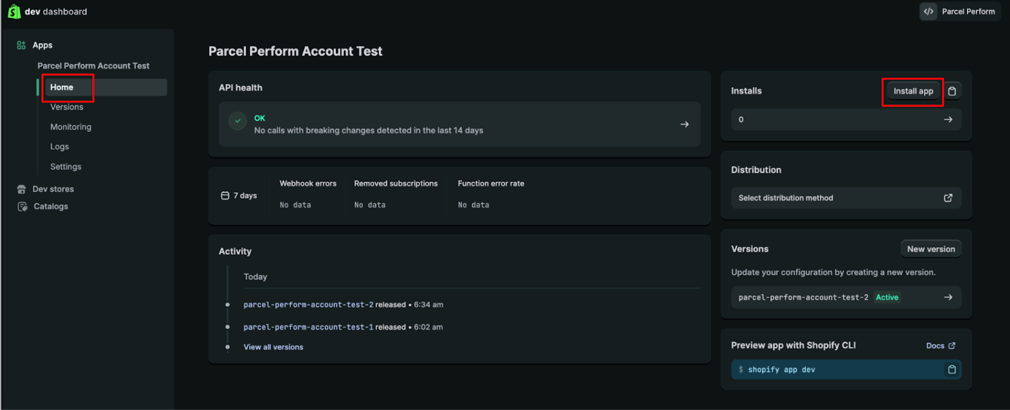Open external link icon for distribution method
This screenshot has height=410, width=1010.
[x=948, y=198]
